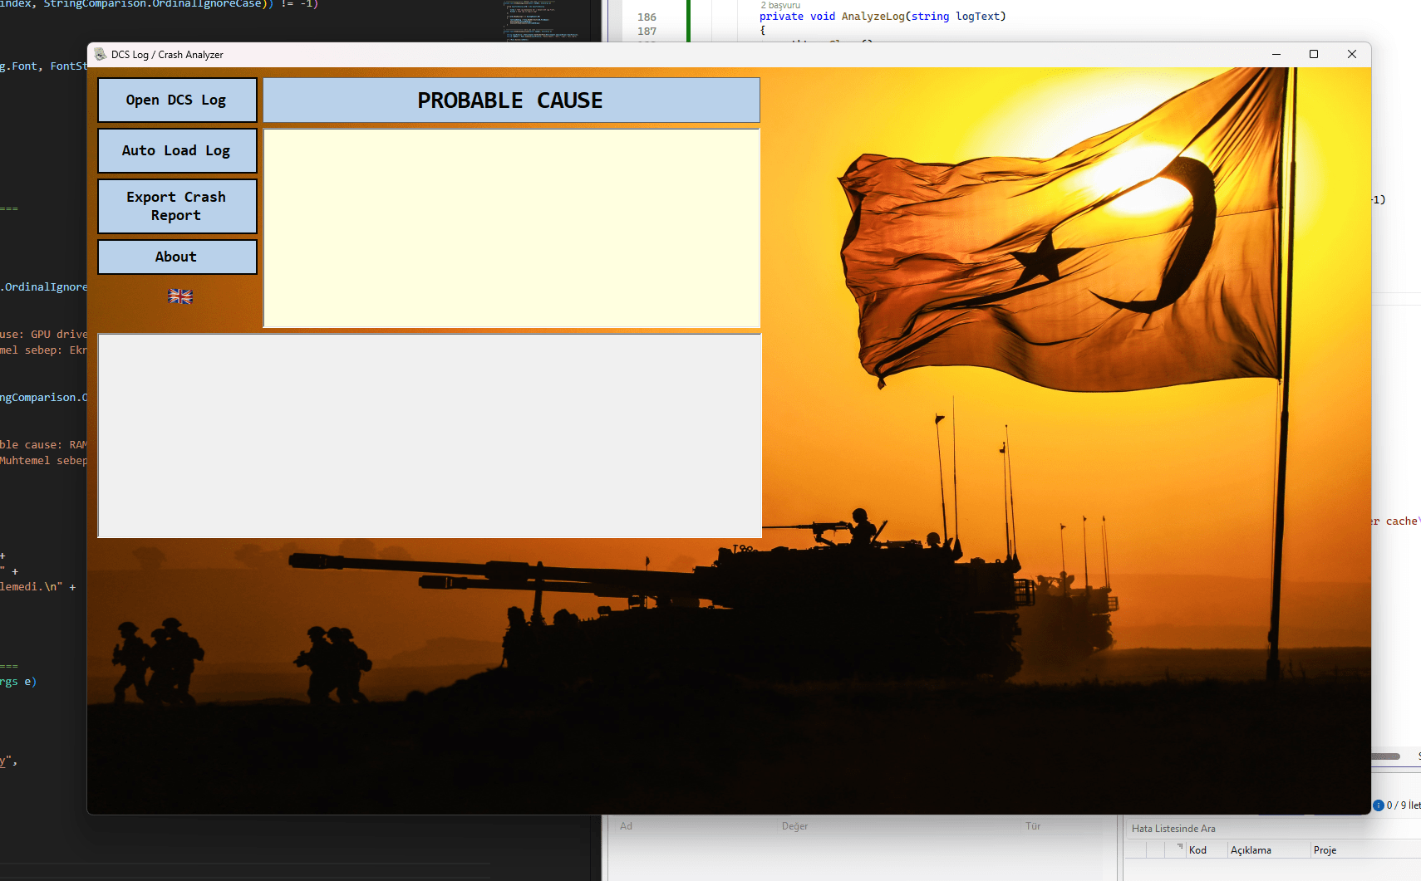Click the maximize icon of DCS Log Analyzer
This screenshot has width=1421, height=881.
[1314, 54]
